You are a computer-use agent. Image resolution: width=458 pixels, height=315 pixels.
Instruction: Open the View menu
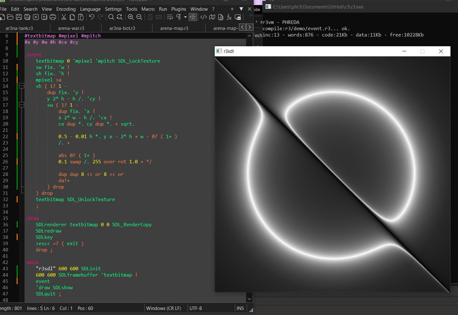coord(47,9)
